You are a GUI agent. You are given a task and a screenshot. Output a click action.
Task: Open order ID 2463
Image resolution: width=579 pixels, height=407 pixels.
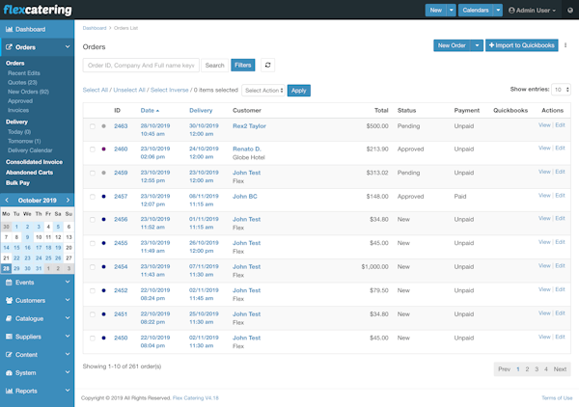coord(121,125)
